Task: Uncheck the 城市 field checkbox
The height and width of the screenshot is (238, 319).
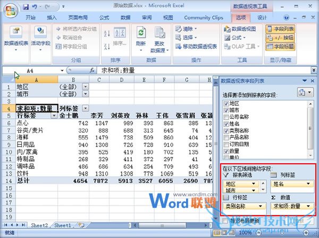Action: point(226,111)
